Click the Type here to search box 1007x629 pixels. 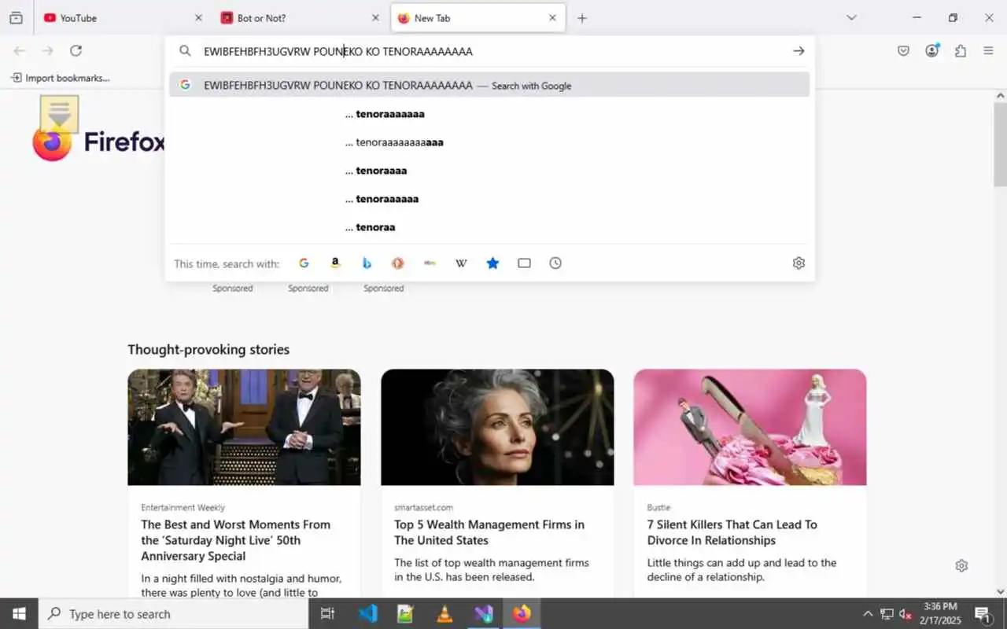(173, 614)
